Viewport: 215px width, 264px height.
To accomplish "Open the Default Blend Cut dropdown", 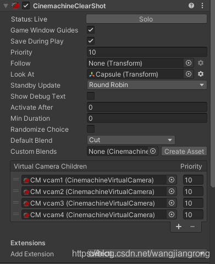I will [x=131, y=140].
